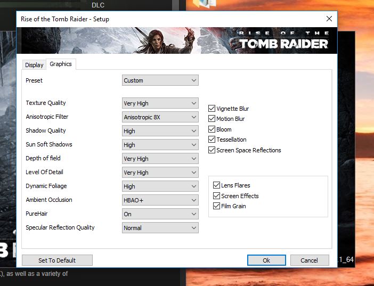Select the Graphics tab
This screenshot has width=374, height=286.
coord(61,64)
